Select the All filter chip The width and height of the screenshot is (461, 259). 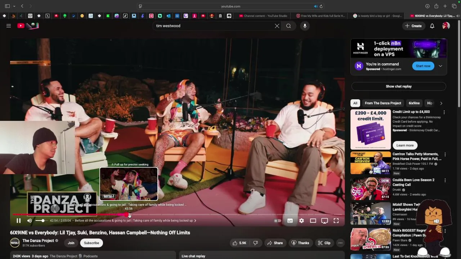point(355,103)
